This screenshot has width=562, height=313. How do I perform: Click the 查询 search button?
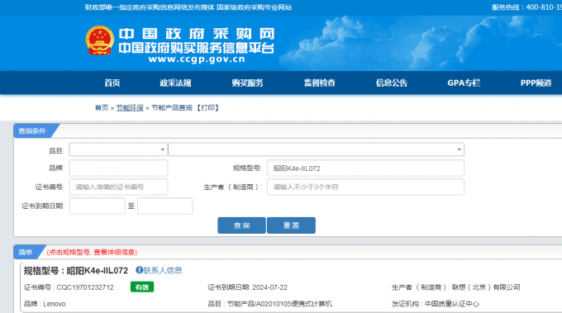click(241, 225)
